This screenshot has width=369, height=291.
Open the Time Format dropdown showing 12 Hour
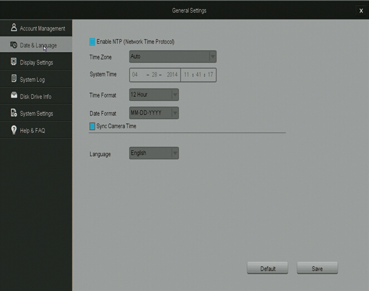click(154, 95)
